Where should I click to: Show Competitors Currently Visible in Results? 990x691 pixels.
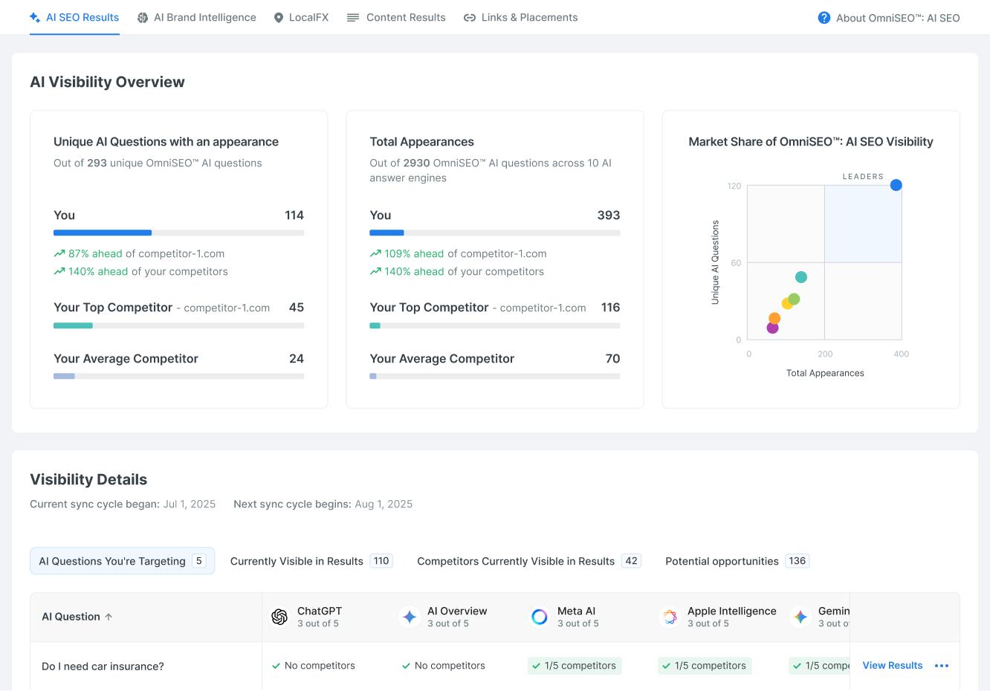pyautogui.click(x=528, y=561)
